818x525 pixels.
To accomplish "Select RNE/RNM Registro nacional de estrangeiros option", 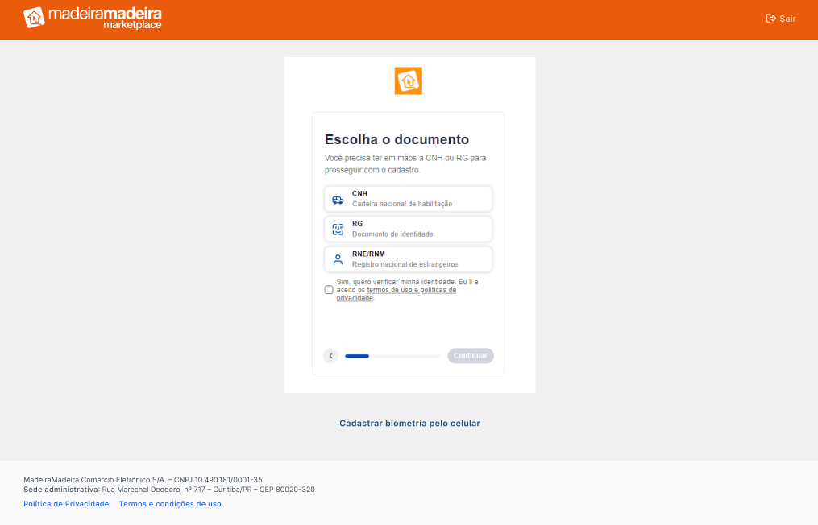I will click(408, 259).
